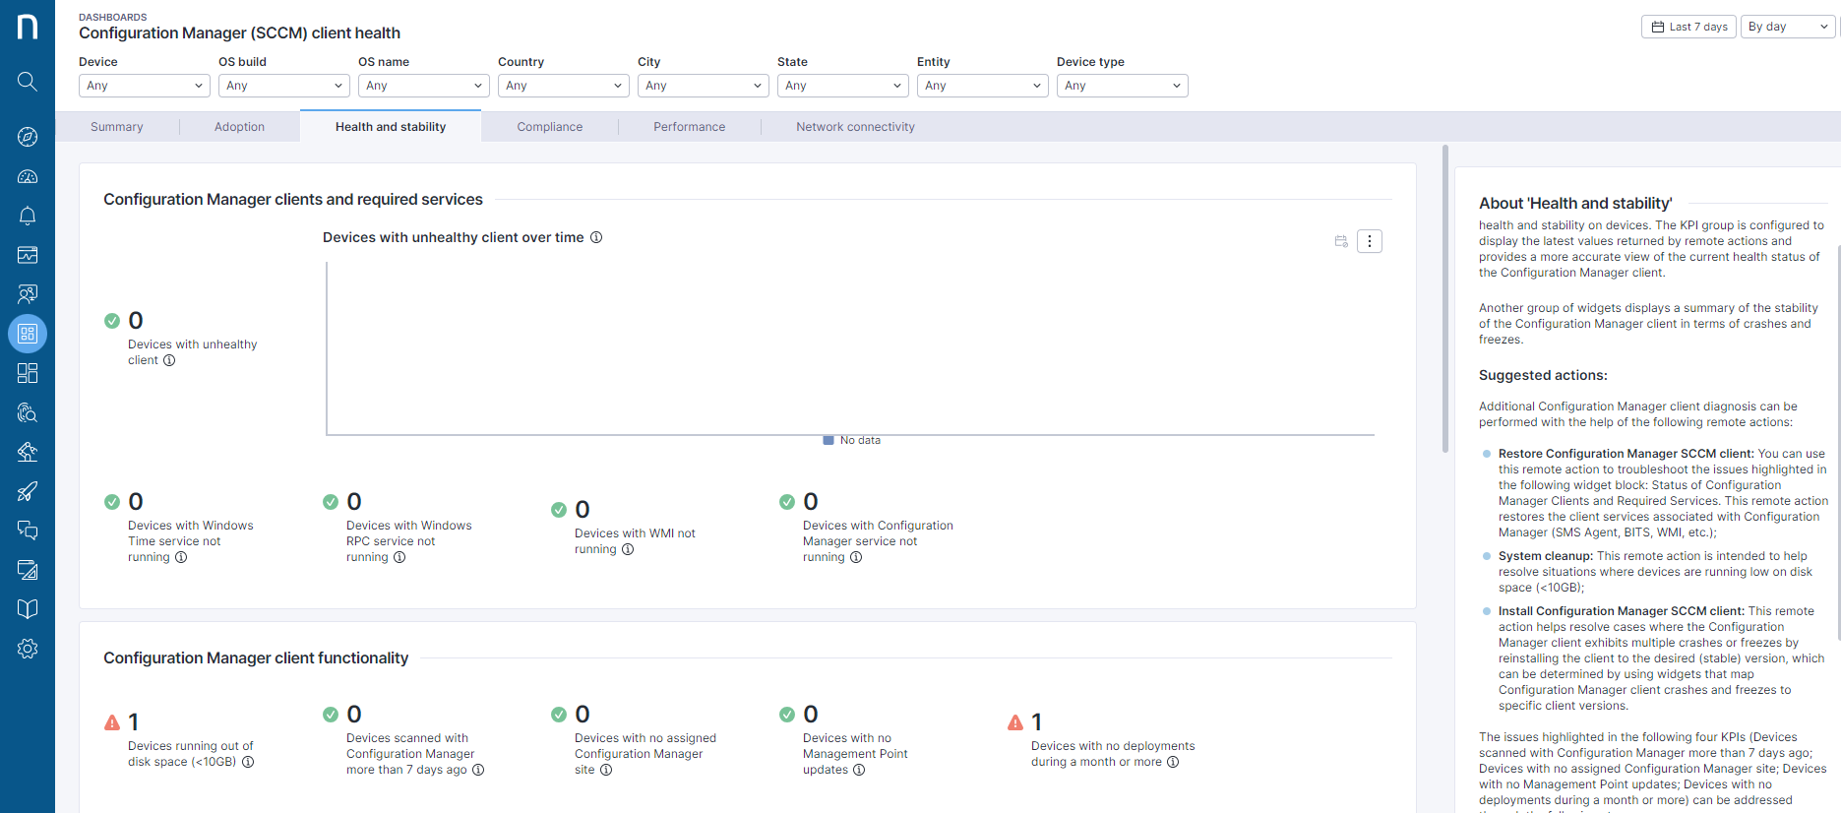
Task: Open the book icon in the sidebar
Action: tap(28, 609)
